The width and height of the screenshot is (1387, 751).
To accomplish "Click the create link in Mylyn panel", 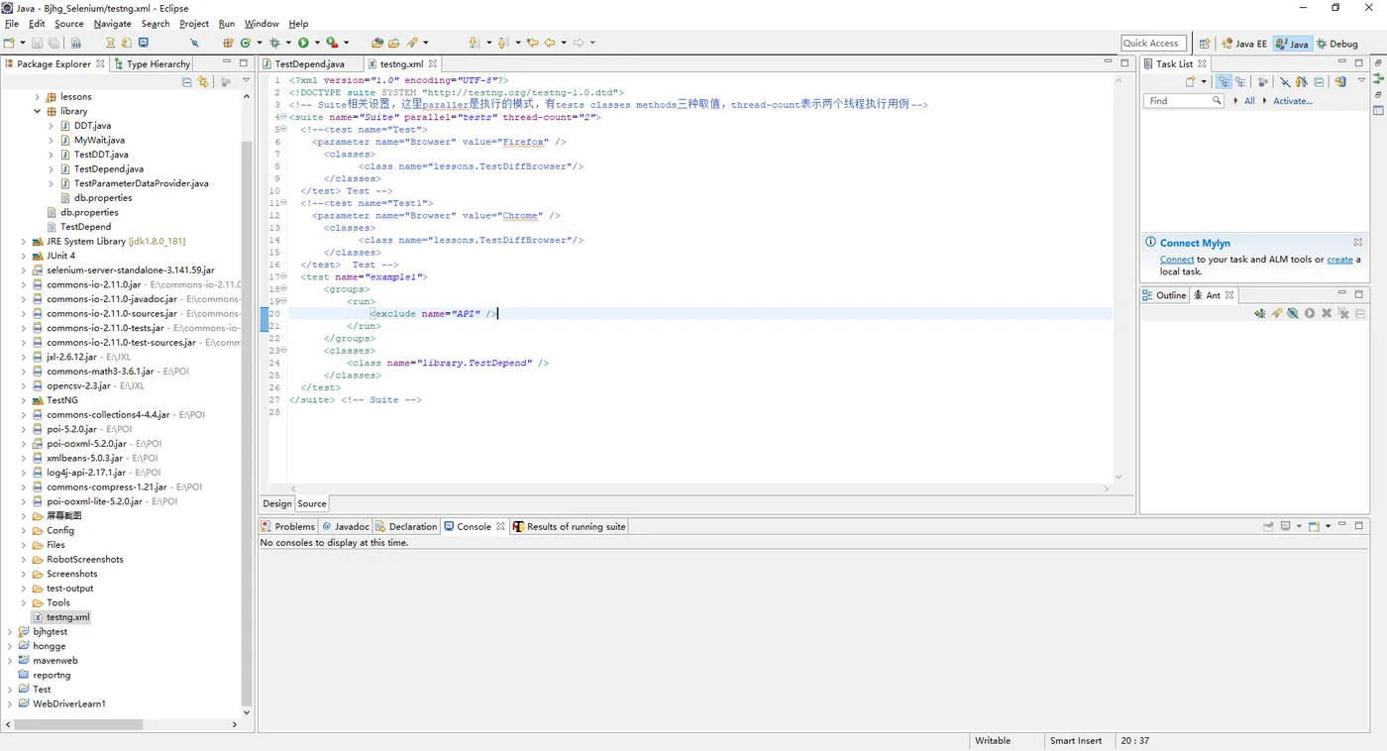I will coord(1339,260).
